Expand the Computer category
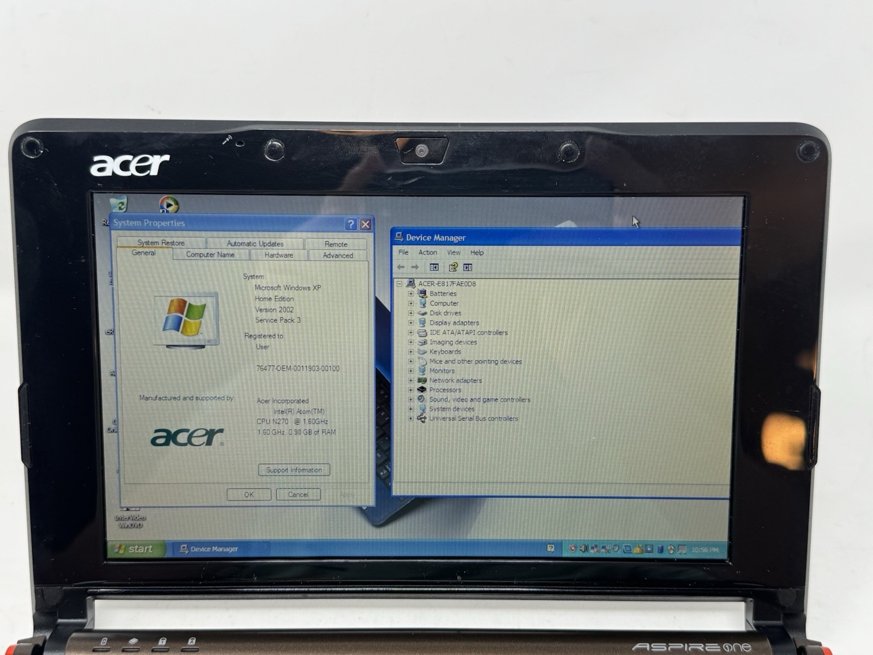This screenshot has height=655, width=873. tap(411, 303)
